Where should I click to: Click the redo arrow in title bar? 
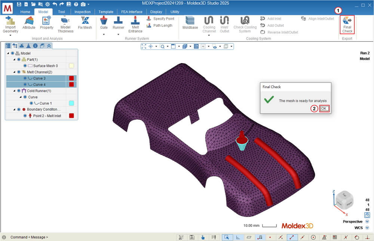pos(62,4)
